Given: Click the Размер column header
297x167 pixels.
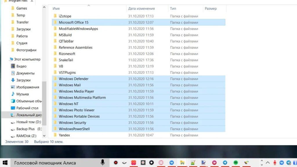Looking at the screenshot, I should pos(211,9).
